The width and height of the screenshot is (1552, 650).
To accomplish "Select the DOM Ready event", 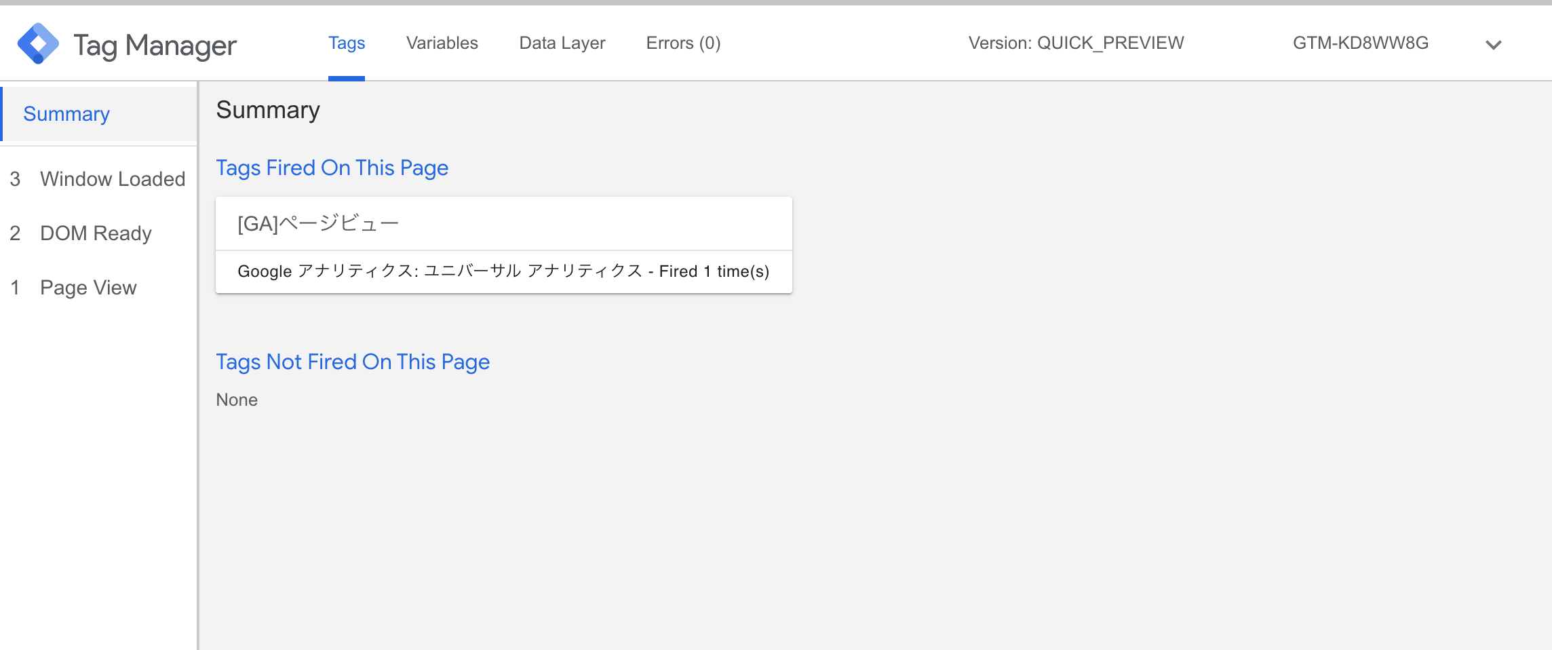I will (99, 233).
